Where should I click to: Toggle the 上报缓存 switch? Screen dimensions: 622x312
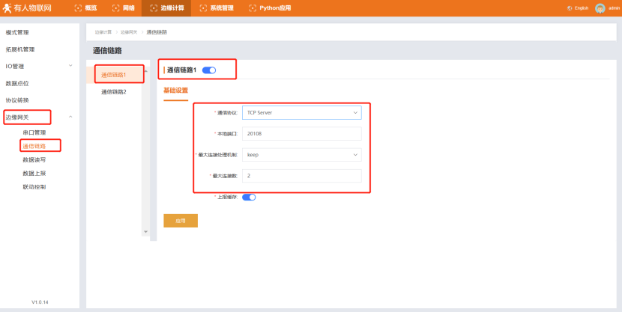coord(249,198)
